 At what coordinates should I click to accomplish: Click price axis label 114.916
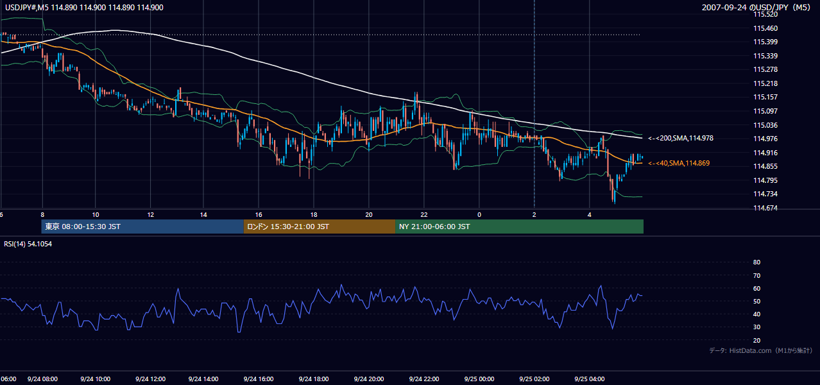[x=765, y=153]
